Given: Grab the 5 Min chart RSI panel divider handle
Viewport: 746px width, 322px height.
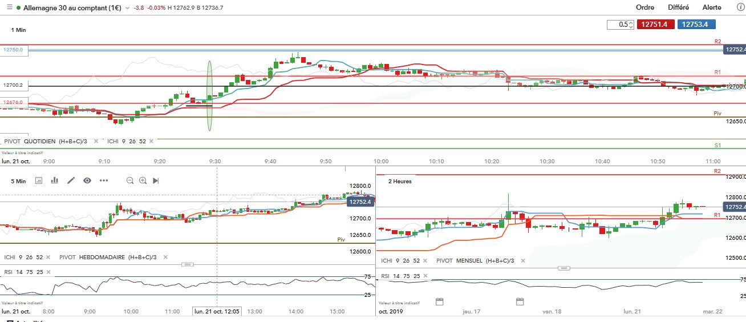Looking at the screenshot, I should (x=188, y=264).
